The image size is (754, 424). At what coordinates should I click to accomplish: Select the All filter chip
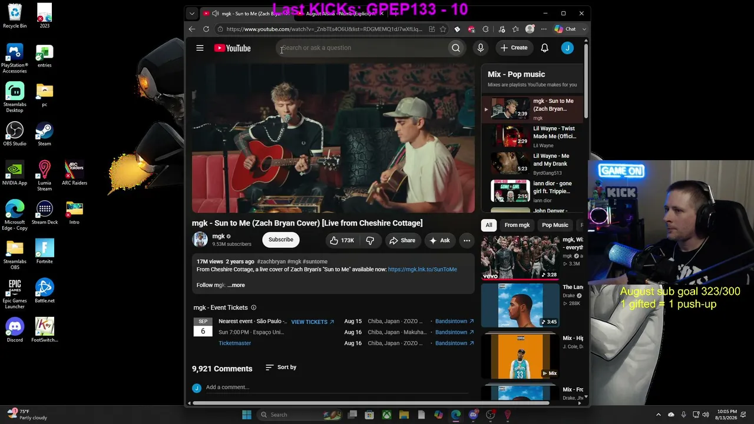[x=489, y=225]
